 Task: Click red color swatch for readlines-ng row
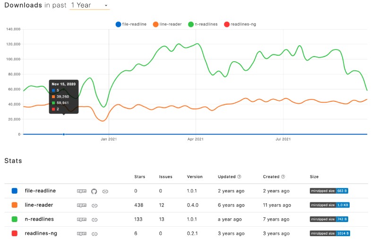click(15, 233)
